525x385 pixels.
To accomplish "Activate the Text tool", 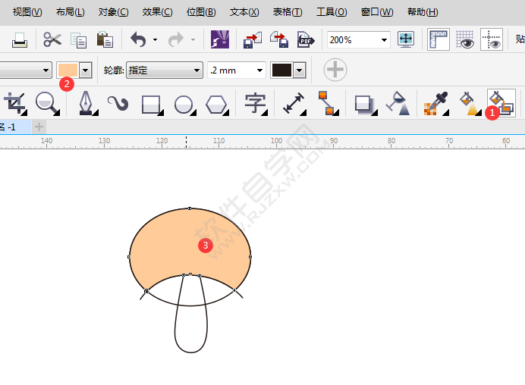I will click(254, 102).
